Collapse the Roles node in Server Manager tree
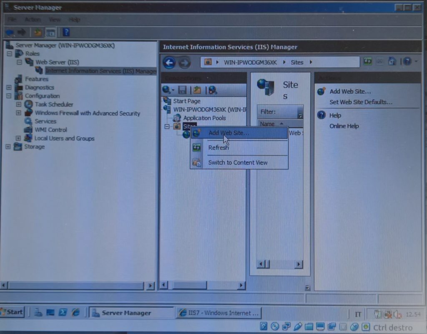Screen dimensions: 427x334 pos(10,54)
